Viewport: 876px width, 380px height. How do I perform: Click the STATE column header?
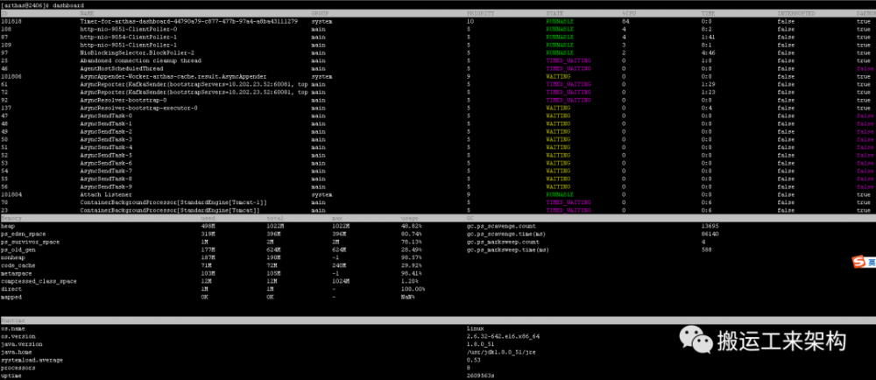(x=555, y=13)
